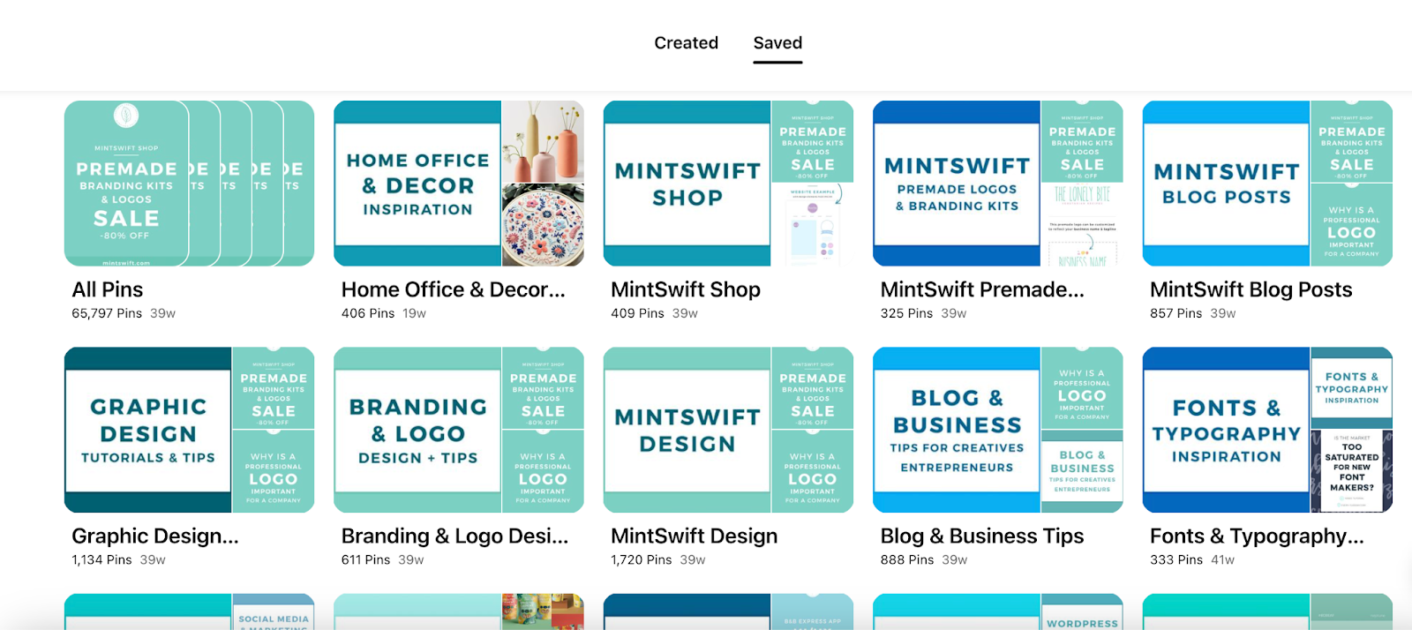Click the embroidery hoop thumbnail image
This screenshot has height=630, width=1412.
pos(543,225)
